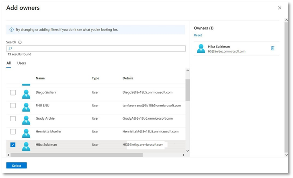Click the info icon in the filter tip banner
This screenshot has height=178, width=293.
tap(11, 30)
